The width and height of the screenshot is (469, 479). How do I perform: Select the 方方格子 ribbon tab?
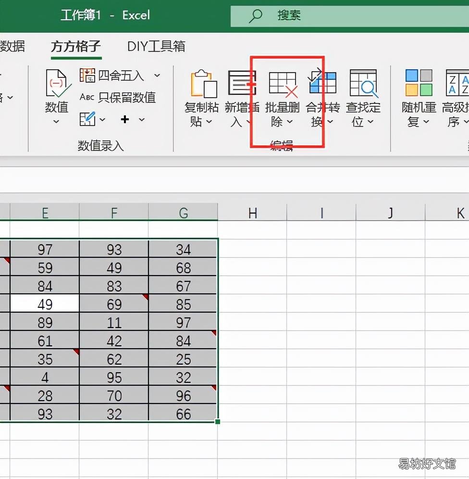click(75, 47)
